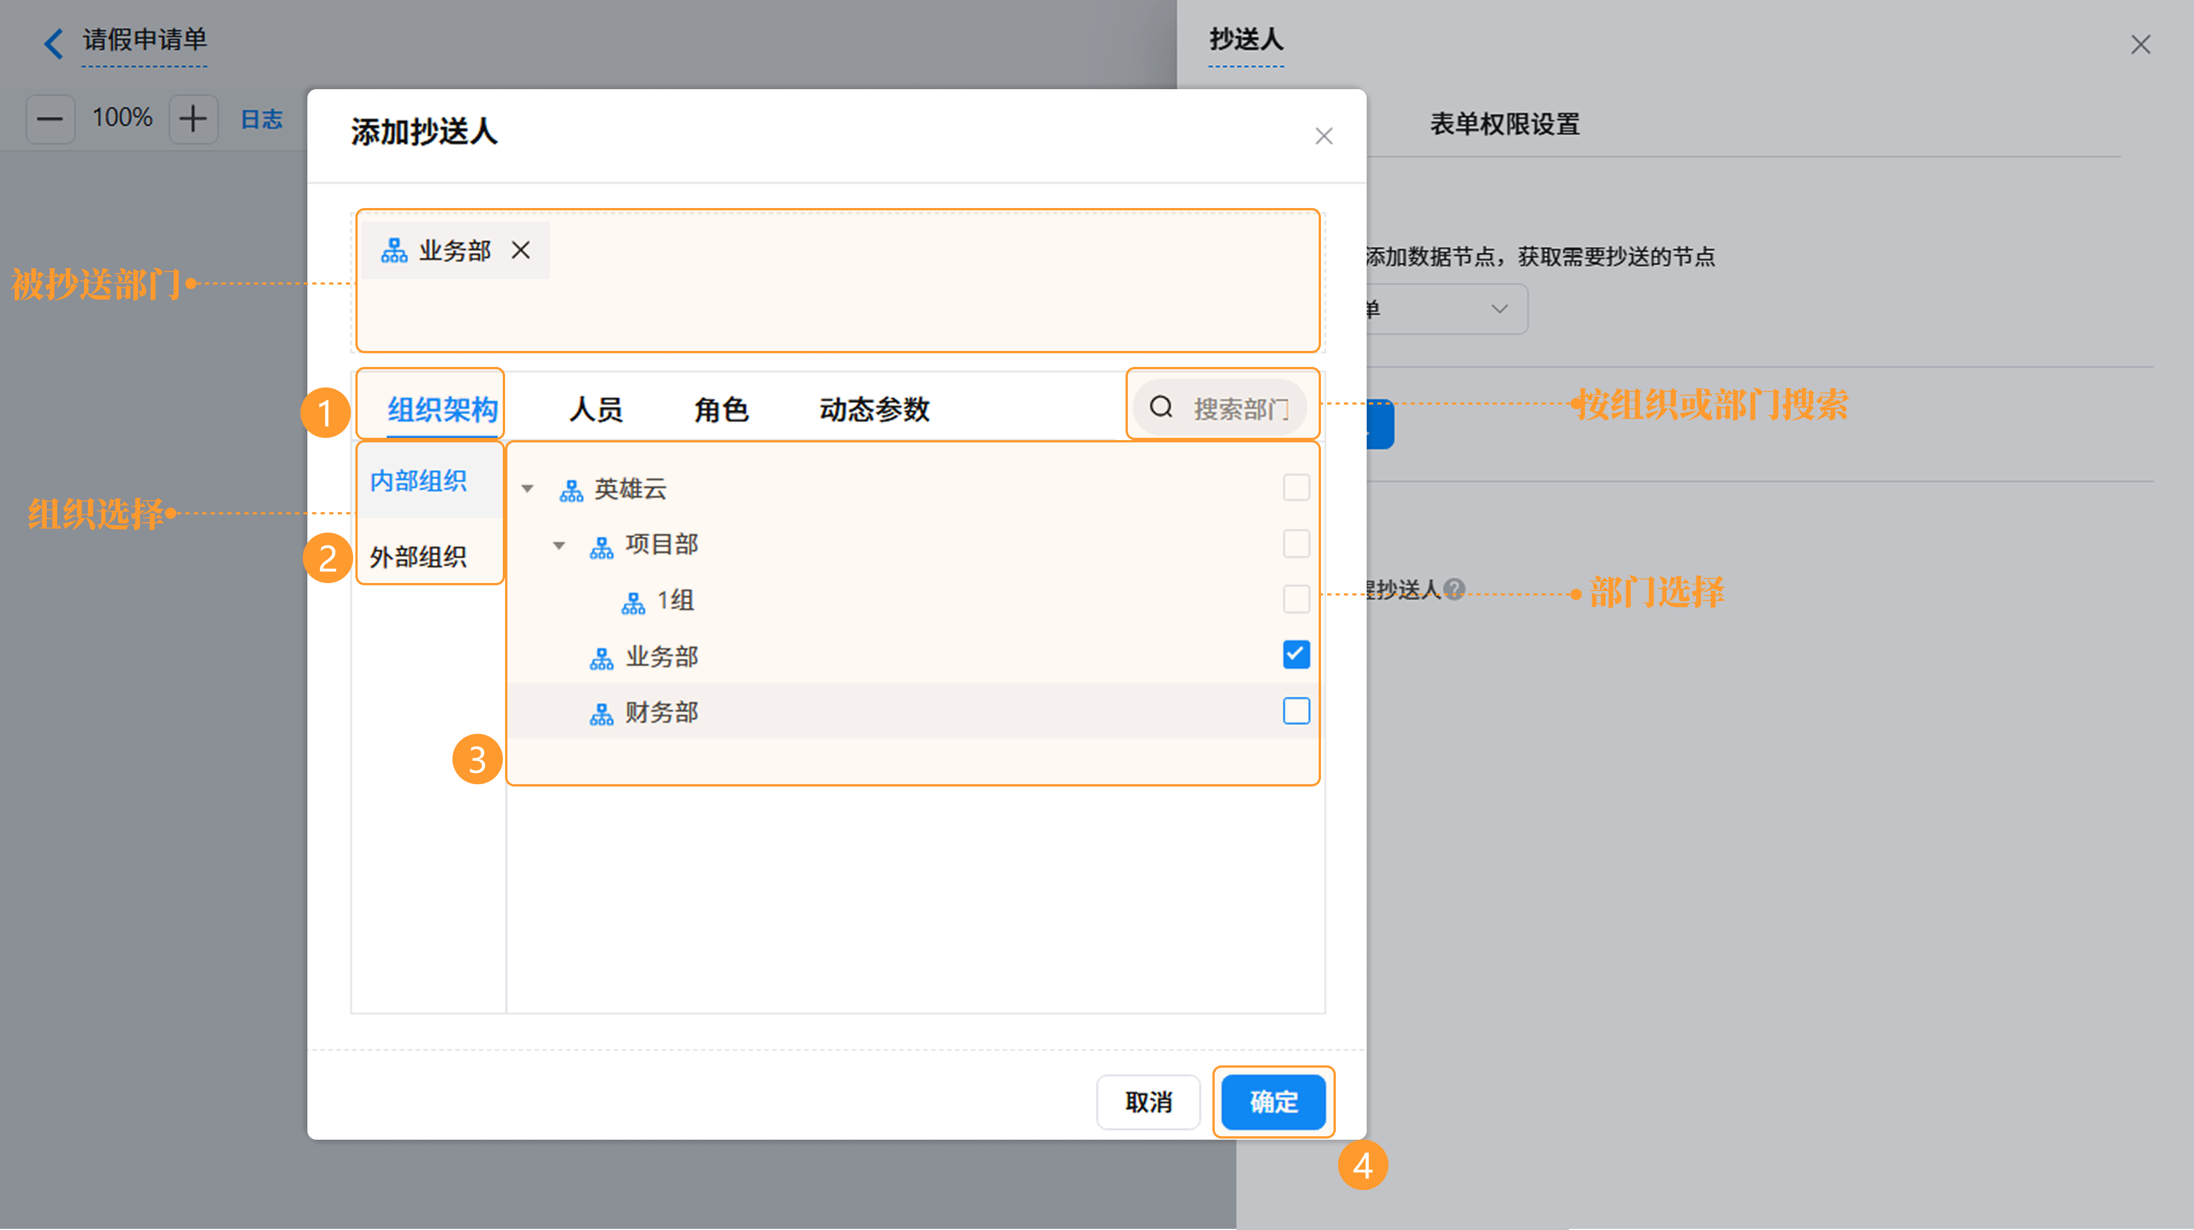Click the 请假申请单 form title
The height and width of the screenshot is (1230, 2194).
click(x=144, y=39)
